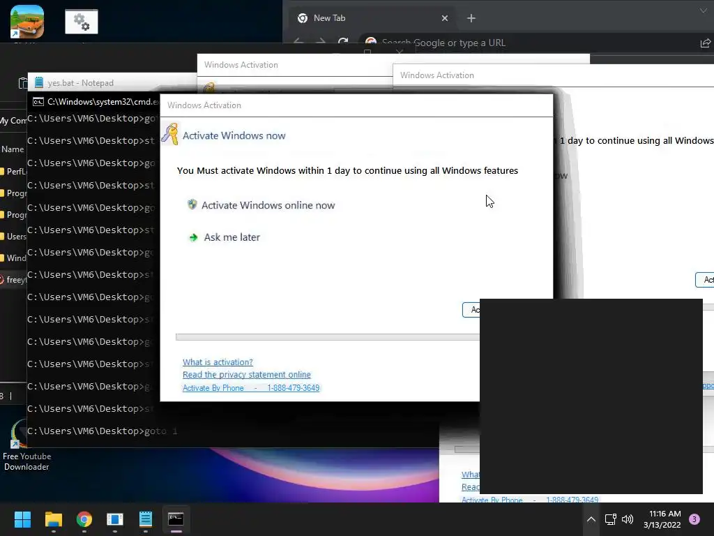Open the Windows Start menu
Viewport: 714px width, 536px height.
point(22,519)
